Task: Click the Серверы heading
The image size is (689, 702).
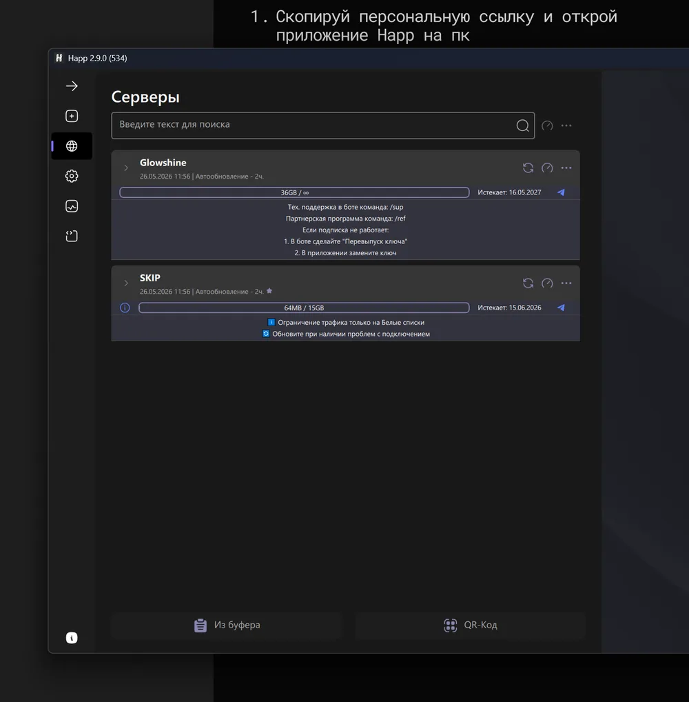Action: tap(145, 97)
